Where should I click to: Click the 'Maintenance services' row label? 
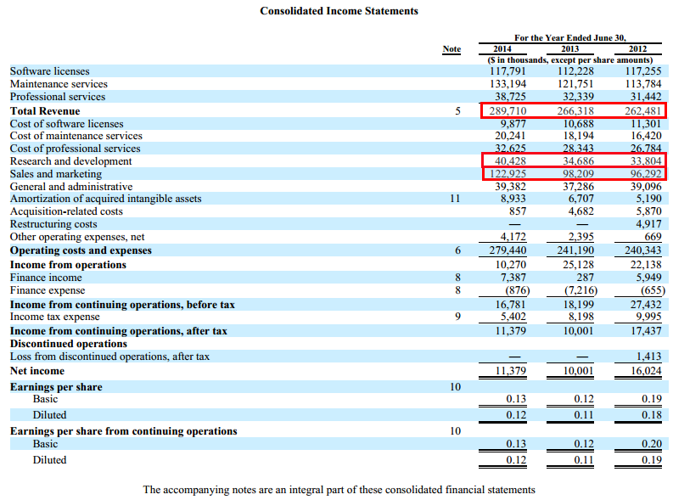click(59, 84)
